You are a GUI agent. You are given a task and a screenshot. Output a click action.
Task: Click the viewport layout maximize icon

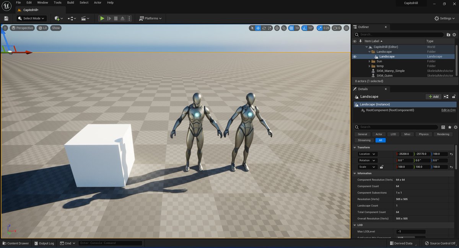pyautogui.click(x=347, y=28)
